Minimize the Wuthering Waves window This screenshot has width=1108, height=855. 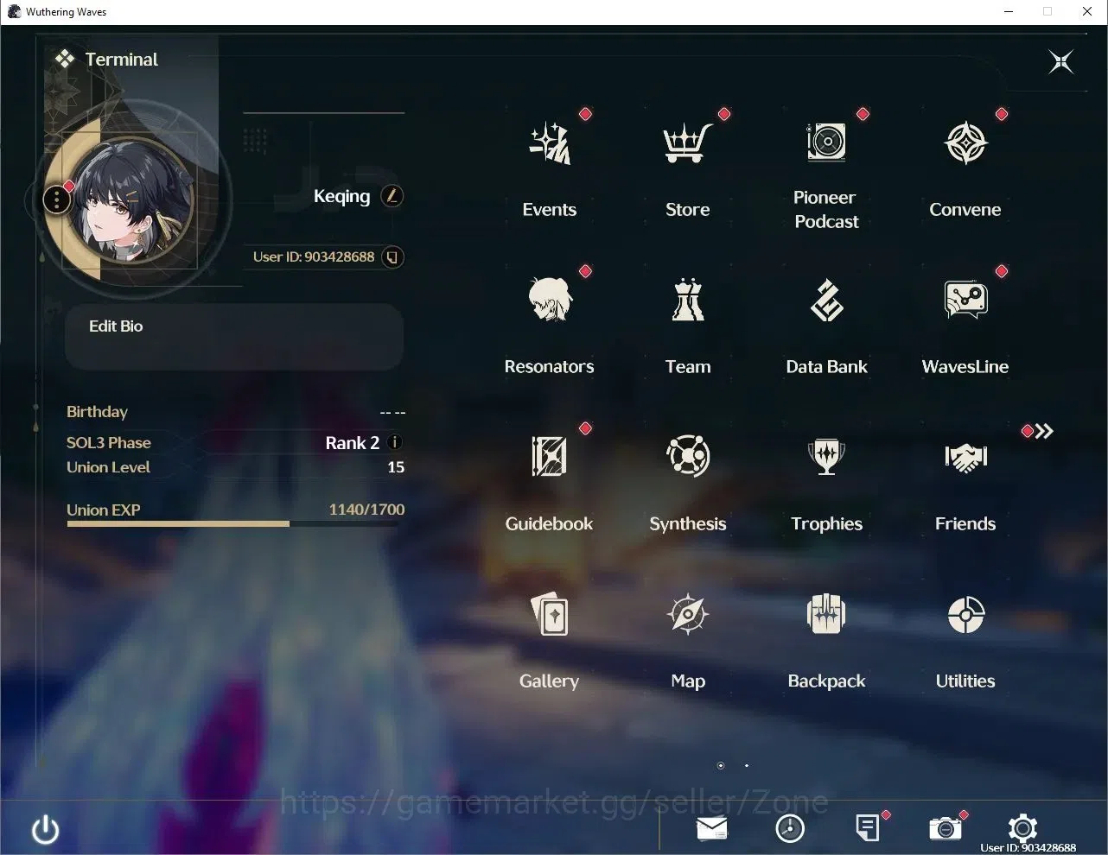(x=1009, y=11)
